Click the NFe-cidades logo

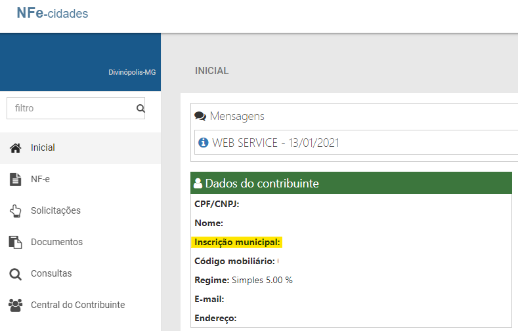53,13
